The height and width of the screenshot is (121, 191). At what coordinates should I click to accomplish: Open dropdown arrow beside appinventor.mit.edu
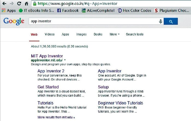point(65,60)
